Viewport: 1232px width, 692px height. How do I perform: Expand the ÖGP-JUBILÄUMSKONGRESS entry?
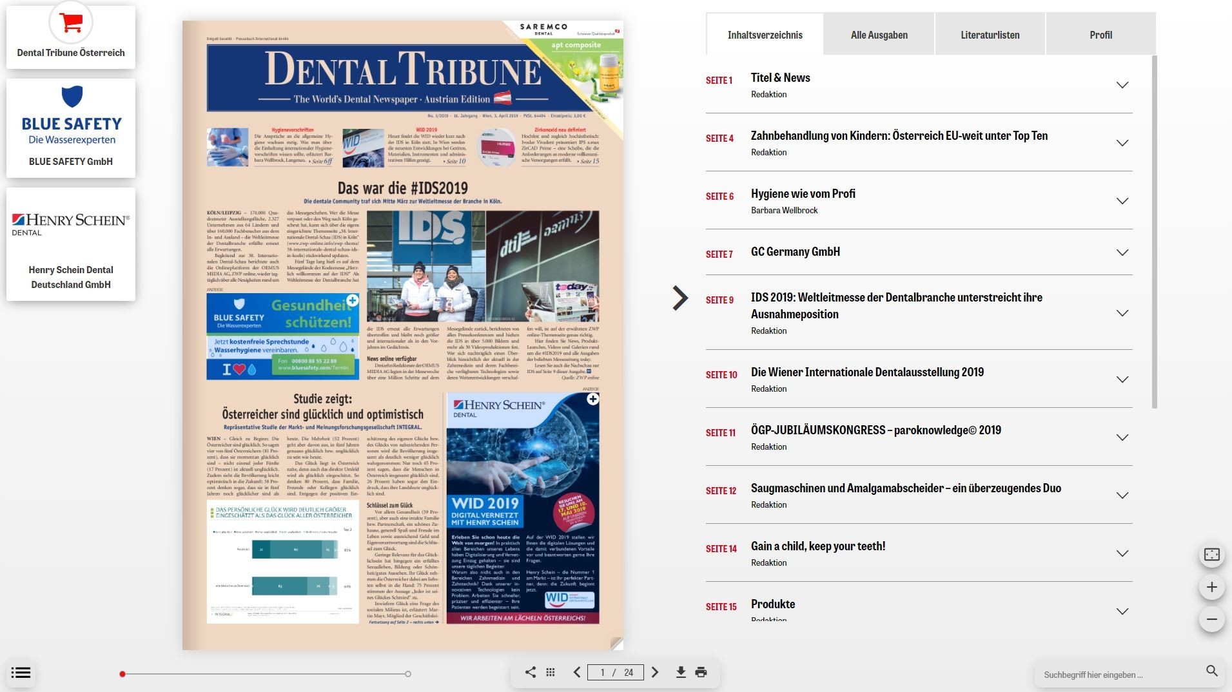click(1122, 437)
